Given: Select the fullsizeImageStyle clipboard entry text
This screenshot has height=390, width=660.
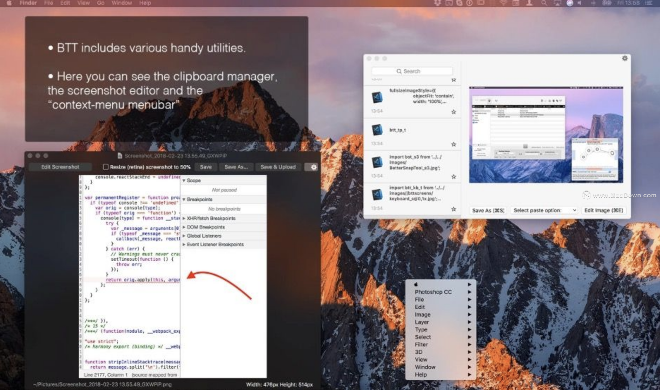Looking at the screenshot, I should click(421, 96).
